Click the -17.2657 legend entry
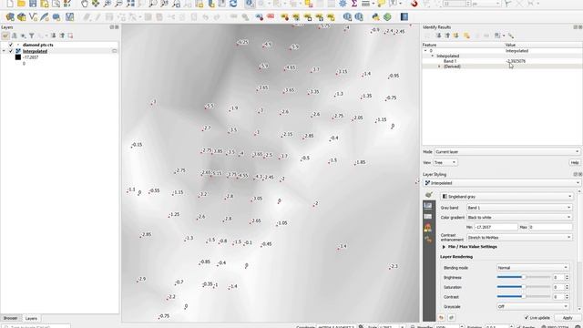Screen dimensions: 583x328 [30, 57]
